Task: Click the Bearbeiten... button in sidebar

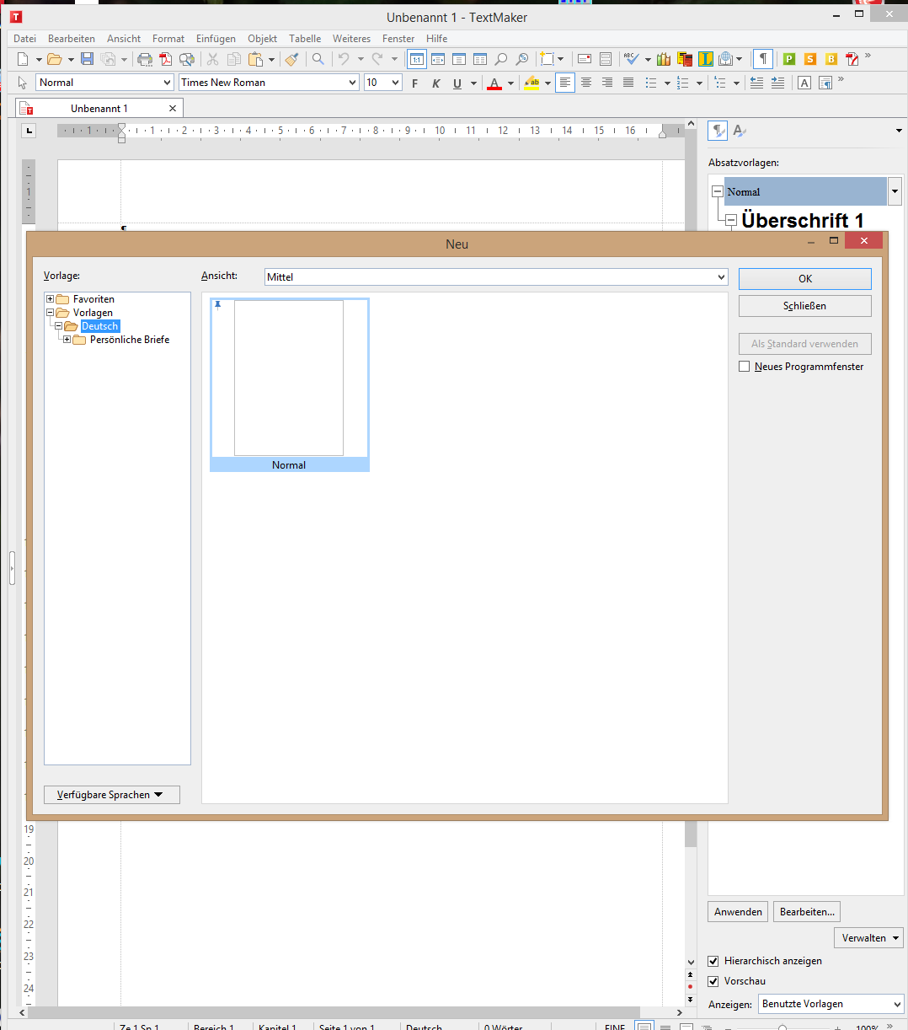Action: pos(807,912)
